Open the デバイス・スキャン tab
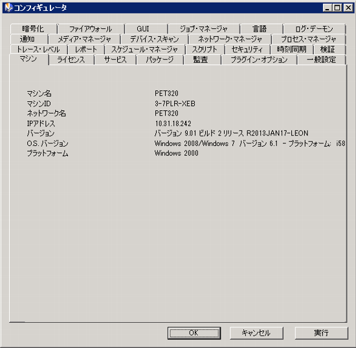This screenshot has height=348, width=356. [155, 39]
